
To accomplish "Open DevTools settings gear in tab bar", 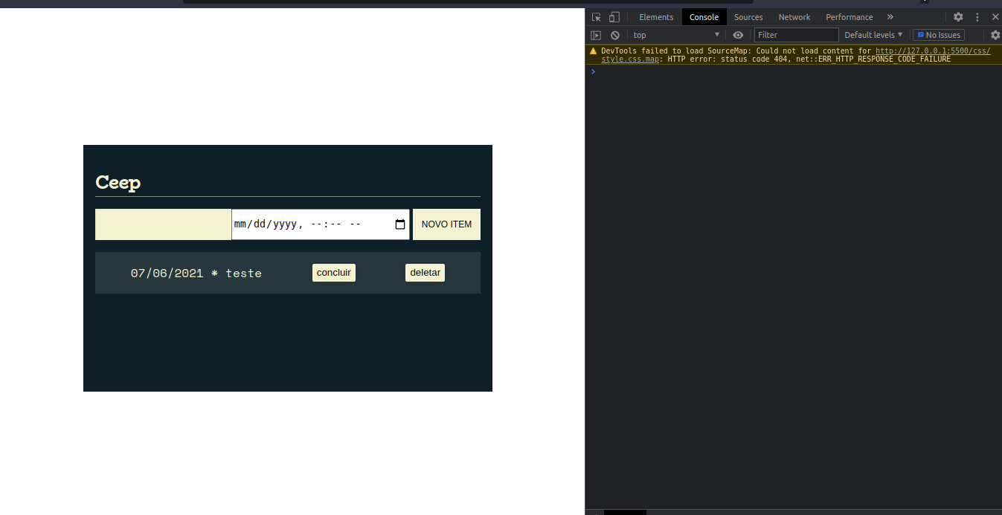I will (958, 17).
